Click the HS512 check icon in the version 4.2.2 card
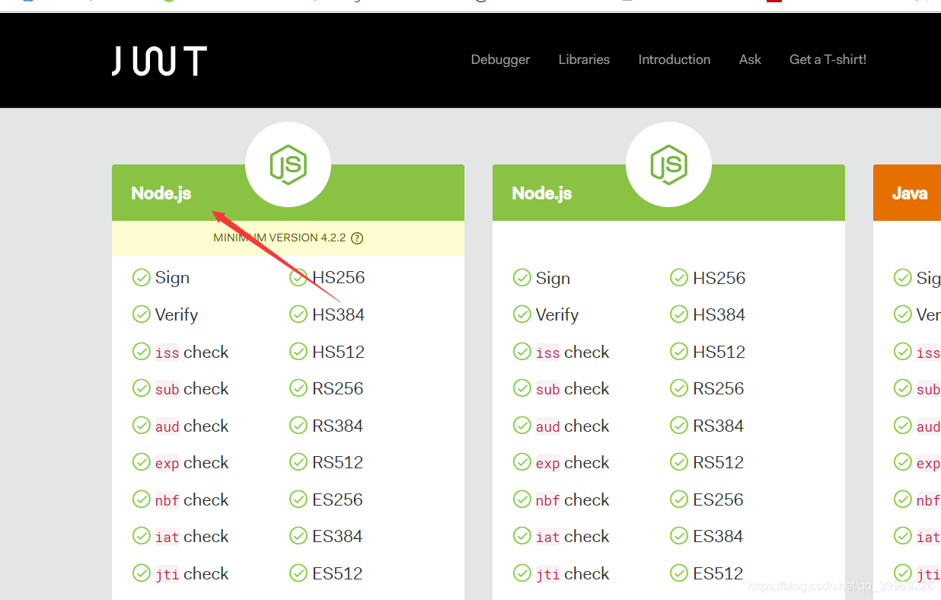Image resolution: width=941 pixels, height=600 pixels. tap(298, 352)
